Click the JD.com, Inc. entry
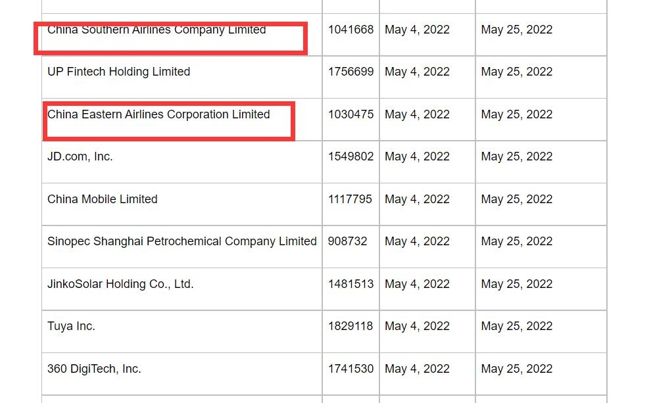This screenshot has width=653, height=403. point(80,156)
